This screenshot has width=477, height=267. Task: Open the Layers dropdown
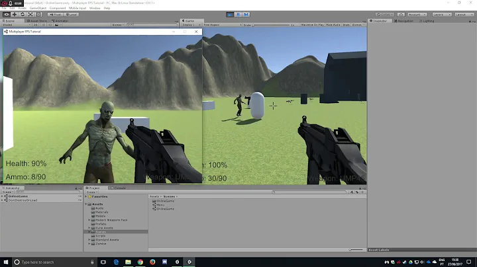pyautogui.click(x=442, y=15)
